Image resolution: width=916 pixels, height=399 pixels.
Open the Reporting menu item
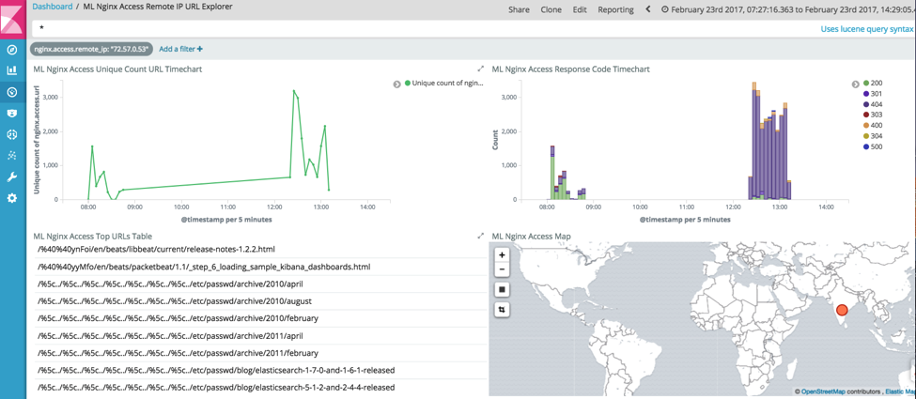(615, 9)
